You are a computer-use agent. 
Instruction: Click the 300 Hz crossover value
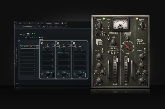coord(55,46)
